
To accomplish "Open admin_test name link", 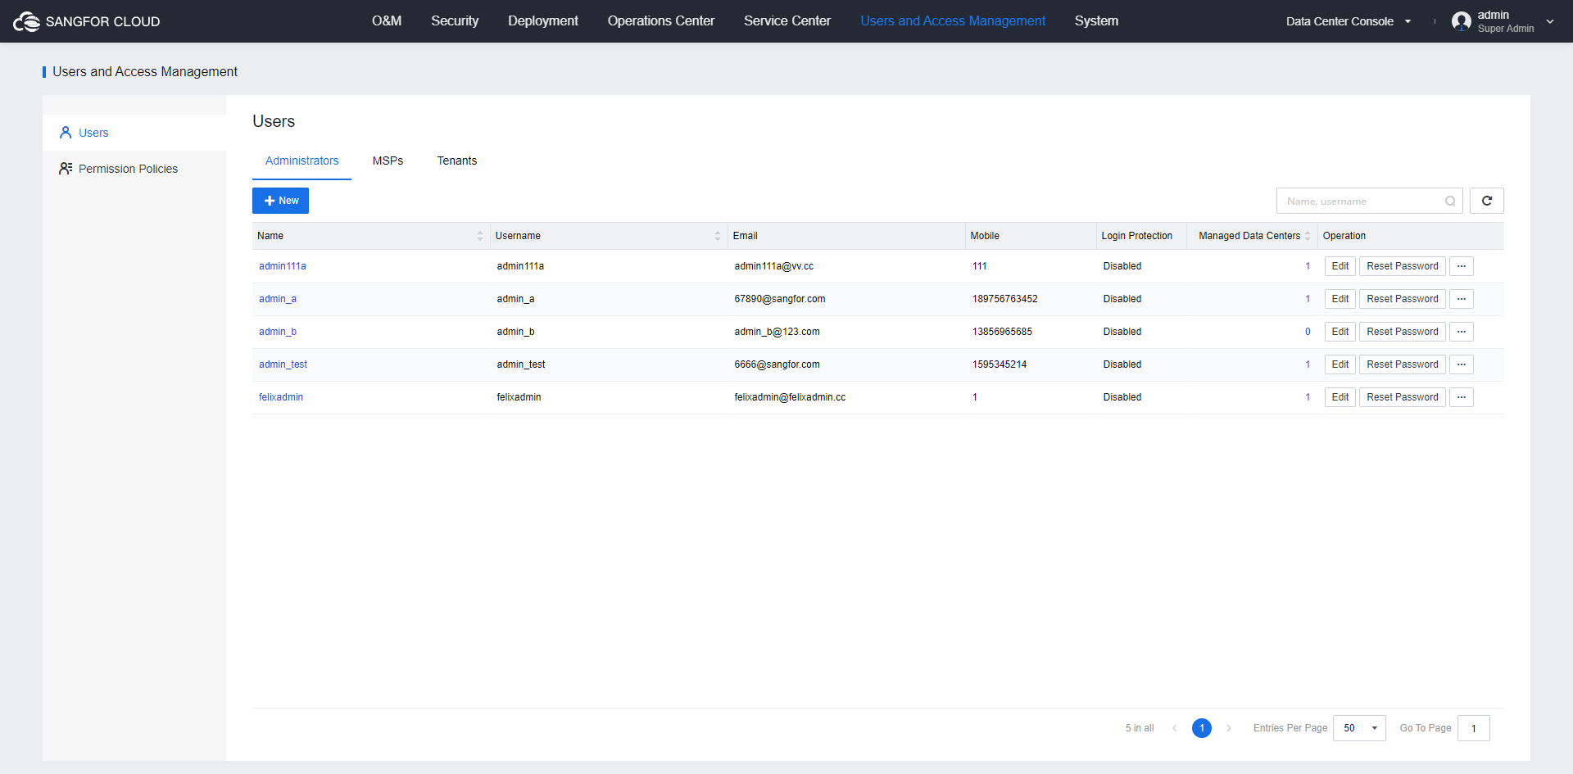I will click(283, 364).
